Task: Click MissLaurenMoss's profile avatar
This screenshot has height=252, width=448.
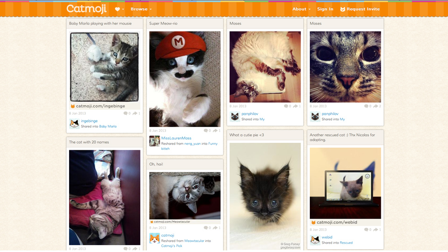Action: click(x=154, y=141)
